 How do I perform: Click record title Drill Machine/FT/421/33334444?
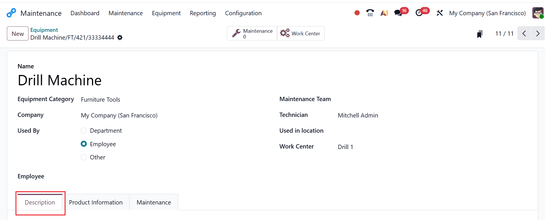click(x=72, y=38)
